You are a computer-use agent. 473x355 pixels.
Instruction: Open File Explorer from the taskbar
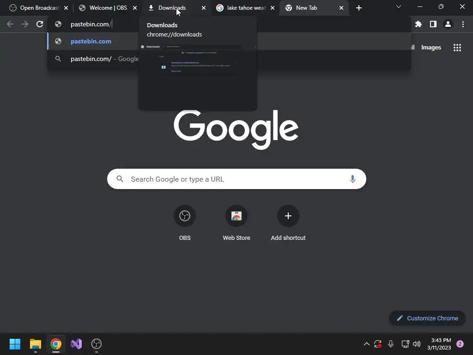(35, 344)
